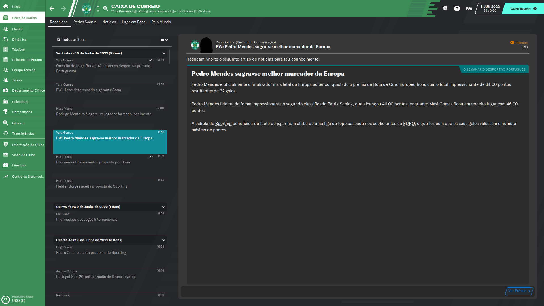Screen dimensions: 544x306
Task: Click the Sporting club badge in header
Action: tap(86, 9)
